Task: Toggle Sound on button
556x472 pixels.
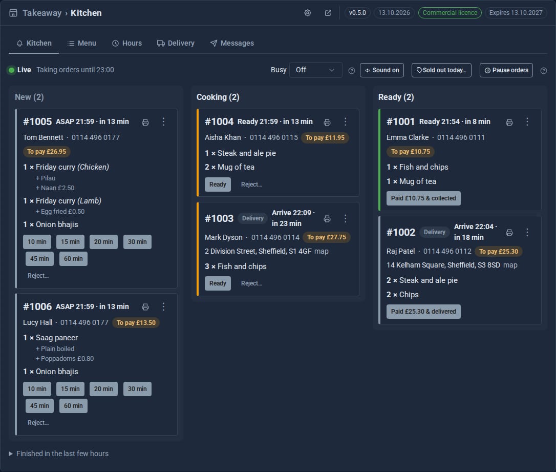Action: (x=382, y=70)
